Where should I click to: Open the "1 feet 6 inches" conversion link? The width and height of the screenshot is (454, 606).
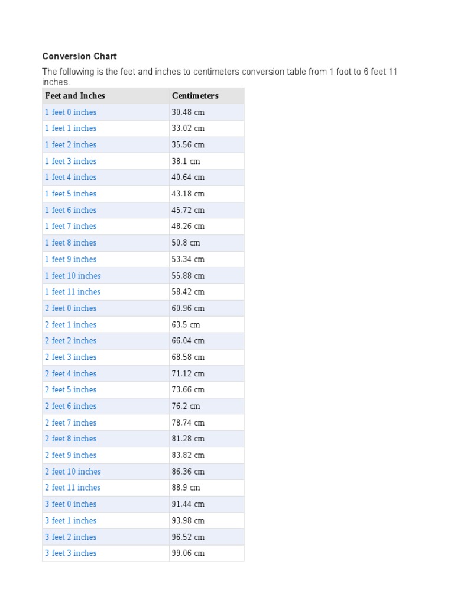coord(70,210)
